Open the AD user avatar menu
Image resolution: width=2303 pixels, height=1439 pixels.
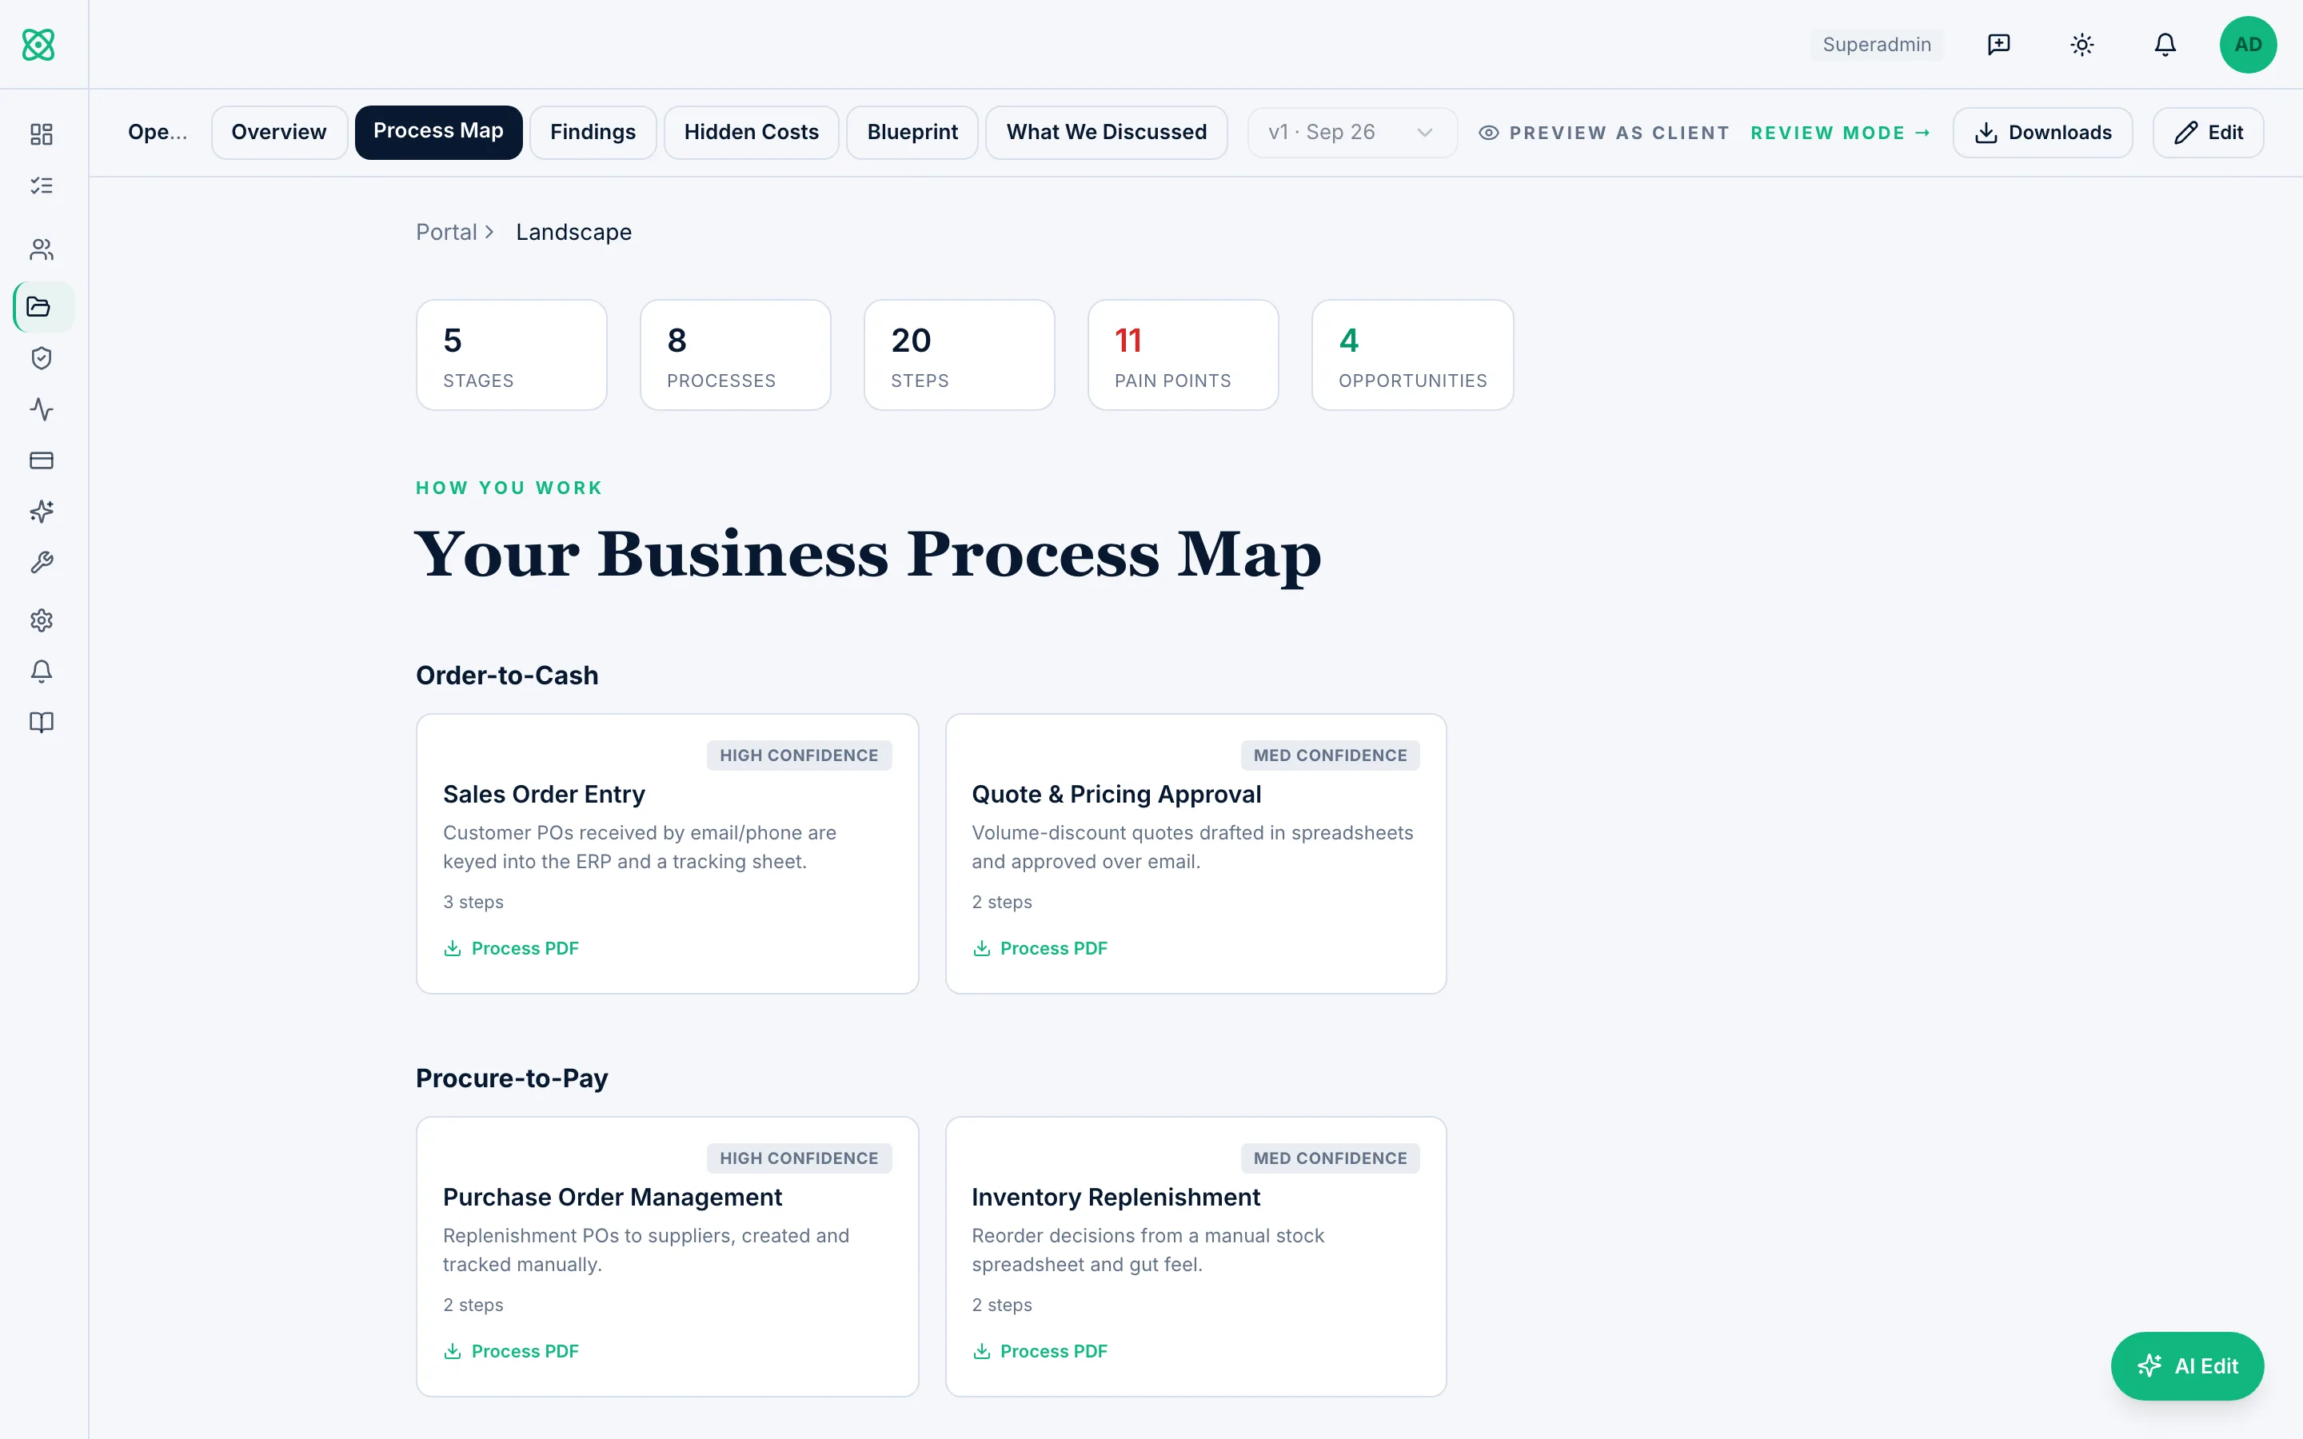(2248, 45)
